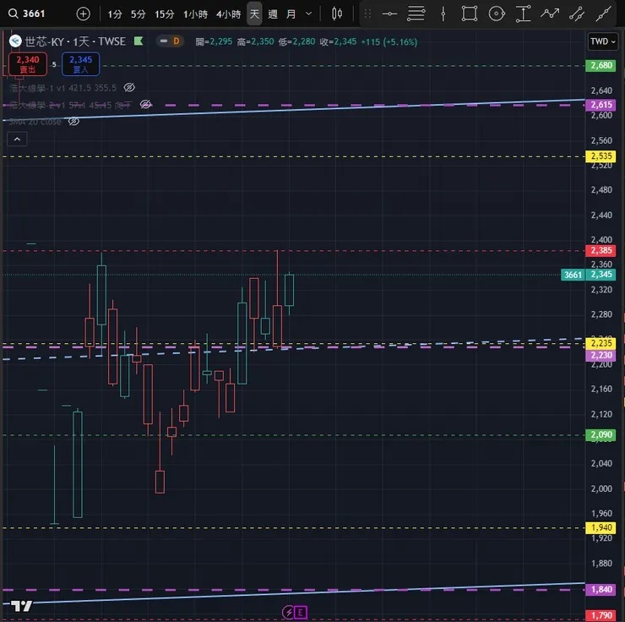Open the TWD currency dropdown

coord(603,41)
